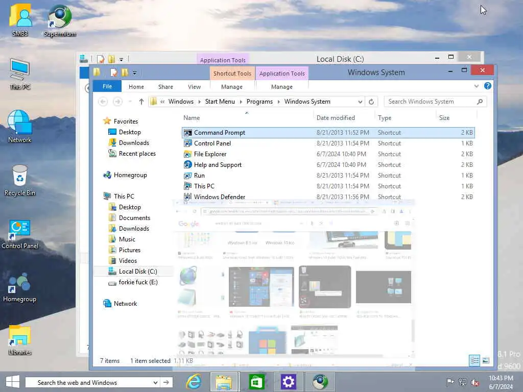This screenshot has height=392, width=523.
Task: Expand the path chevron after Start Menu
Action: click(241, 102)
